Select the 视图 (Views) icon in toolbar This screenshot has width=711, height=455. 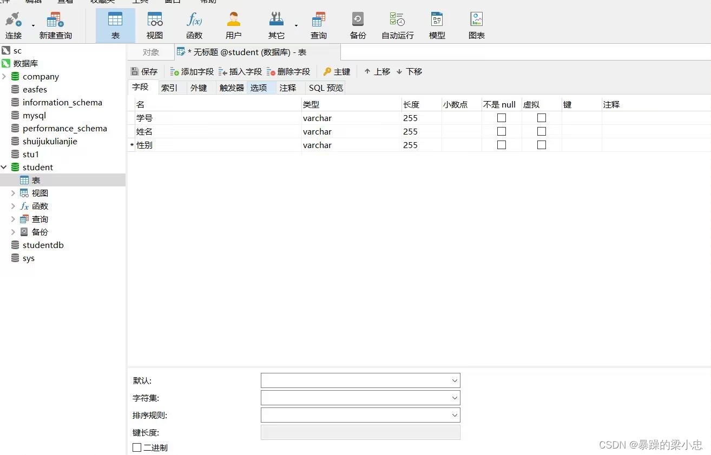[155, 24]
